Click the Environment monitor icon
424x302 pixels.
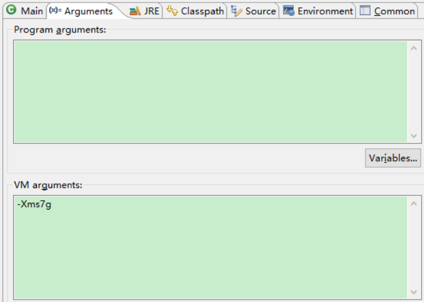tap(288, 10)
